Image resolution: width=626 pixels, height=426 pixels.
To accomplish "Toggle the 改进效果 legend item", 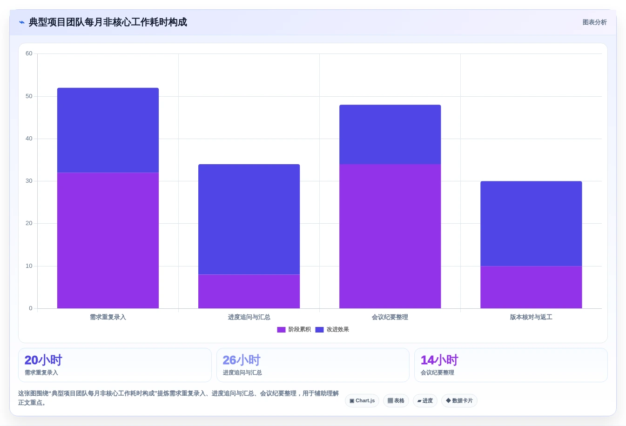I will pos(332,329).
